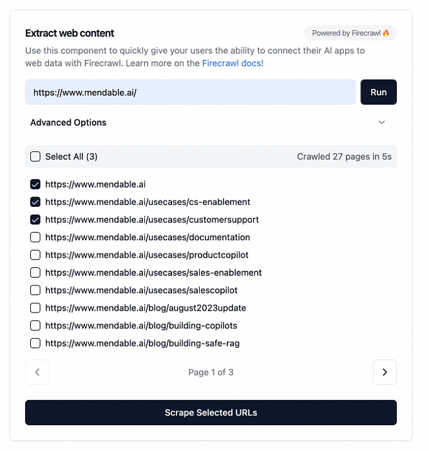
Task: Click the Scrape Selected URLs button
Action: (x=211, y=412)
